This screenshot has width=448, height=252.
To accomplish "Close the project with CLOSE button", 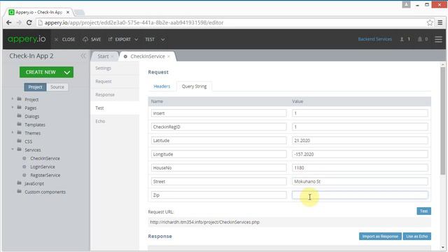I will click(65, 39).
